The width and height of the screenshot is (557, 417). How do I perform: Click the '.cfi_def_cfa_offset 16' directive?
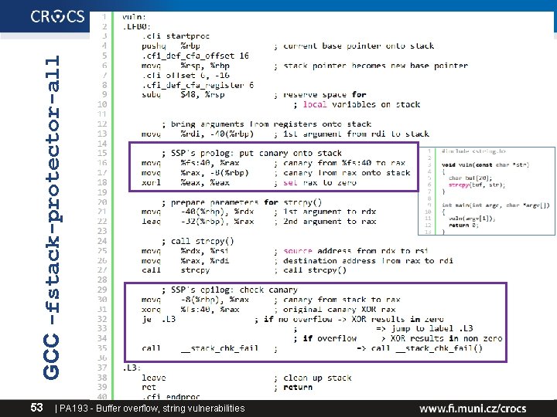pyautogui.click(x=195, y=56)
